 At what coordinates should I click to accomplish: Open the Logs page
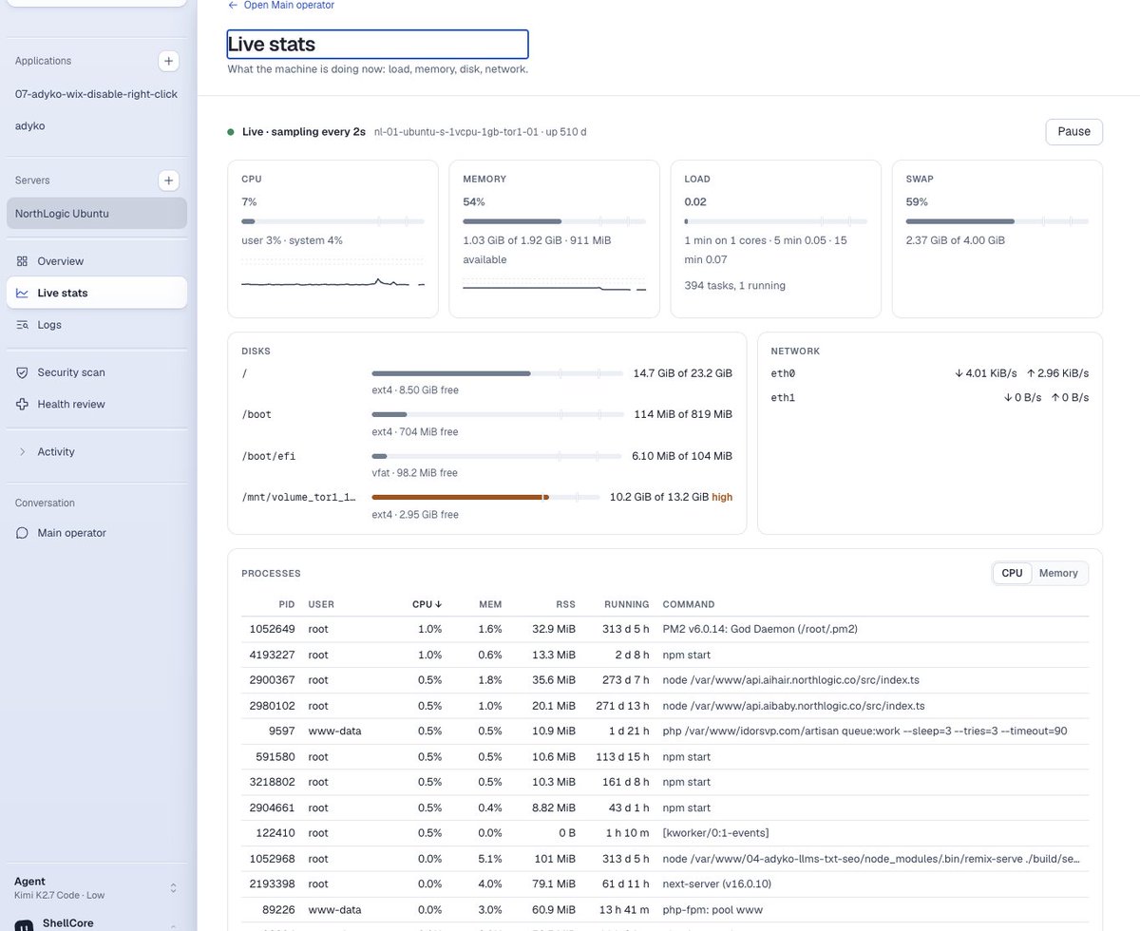[96, 325]
